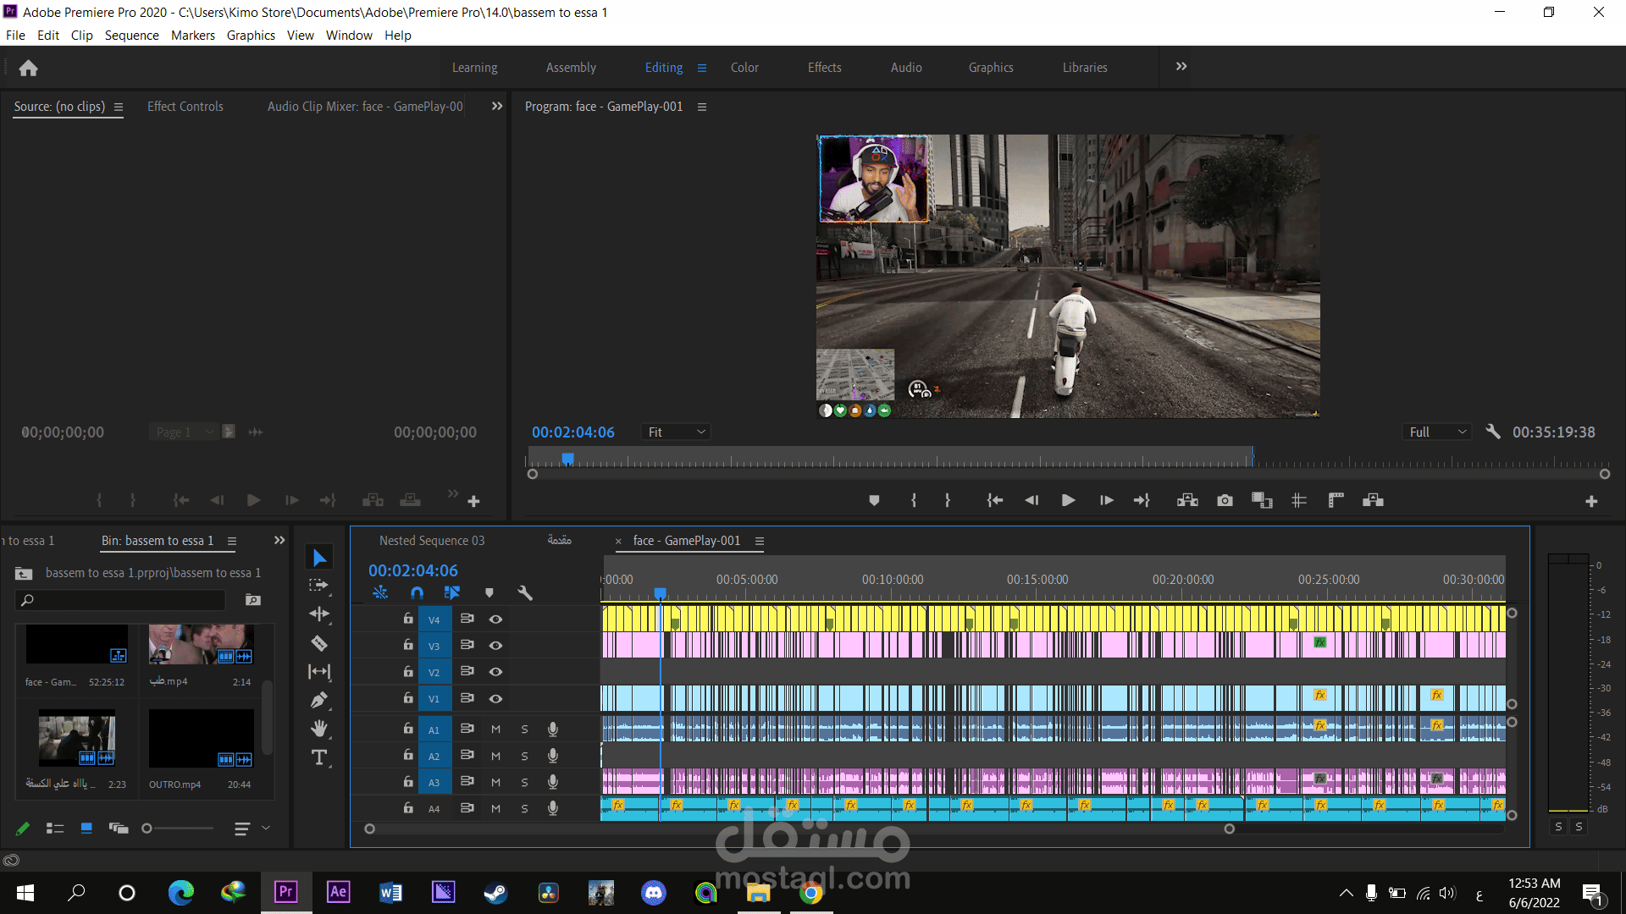Click the Add Marker button in Program monitor
The width and height of the screenshot is (1626, 914).
(874, 501)
